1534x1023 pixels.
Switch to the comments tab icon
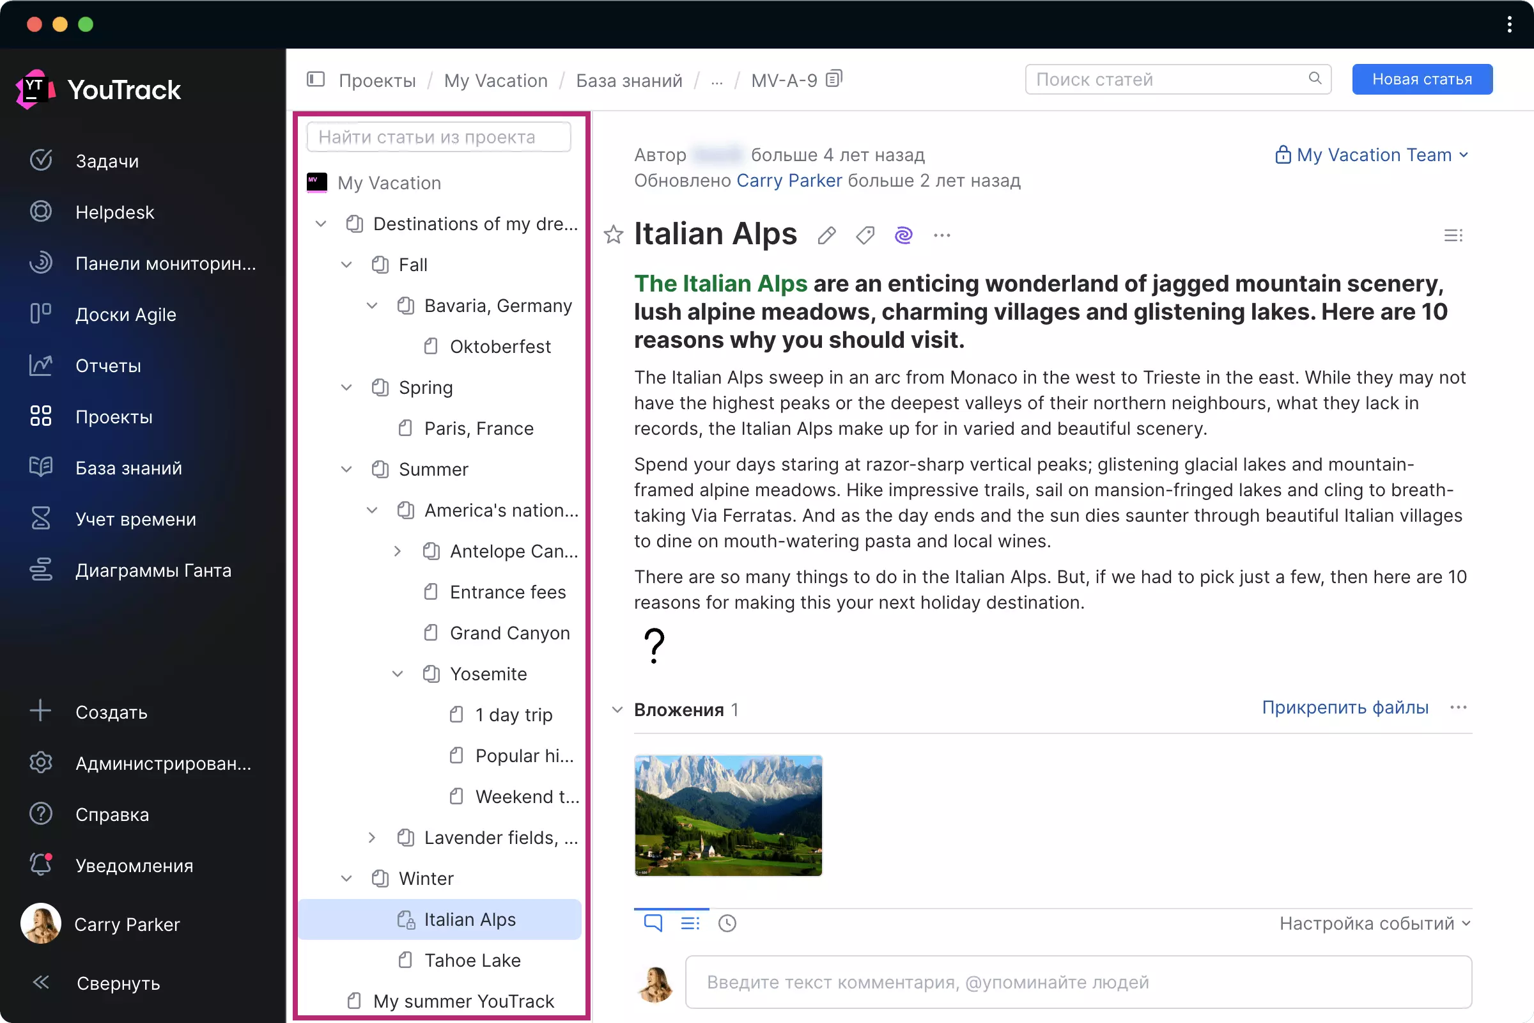[653, 923]
